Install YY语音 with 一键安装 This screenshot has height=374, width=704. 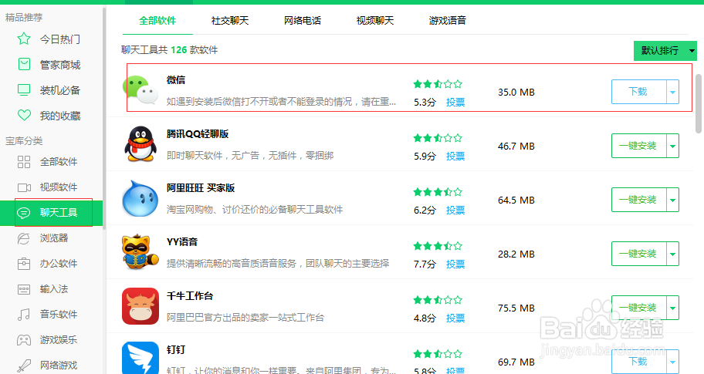(639, 254)
